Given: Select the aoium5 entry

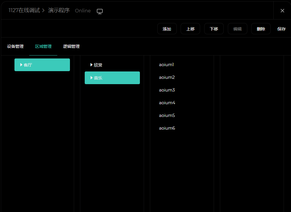Looking at the screenshot, I should [167, 115].
